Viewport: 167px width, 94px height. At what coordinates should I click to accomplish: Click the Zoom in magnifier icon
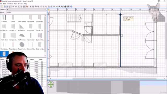[59, 7]
